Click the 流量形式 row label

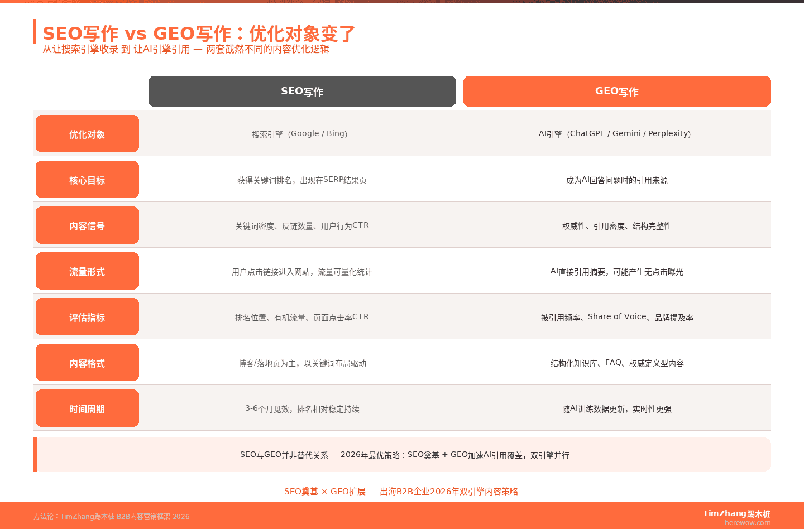tap(87, 271)
